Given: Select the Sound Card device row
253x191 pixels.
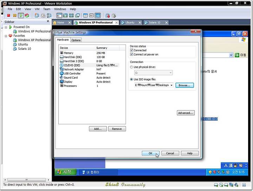Looking at the screenshot, I should point(89,78).
